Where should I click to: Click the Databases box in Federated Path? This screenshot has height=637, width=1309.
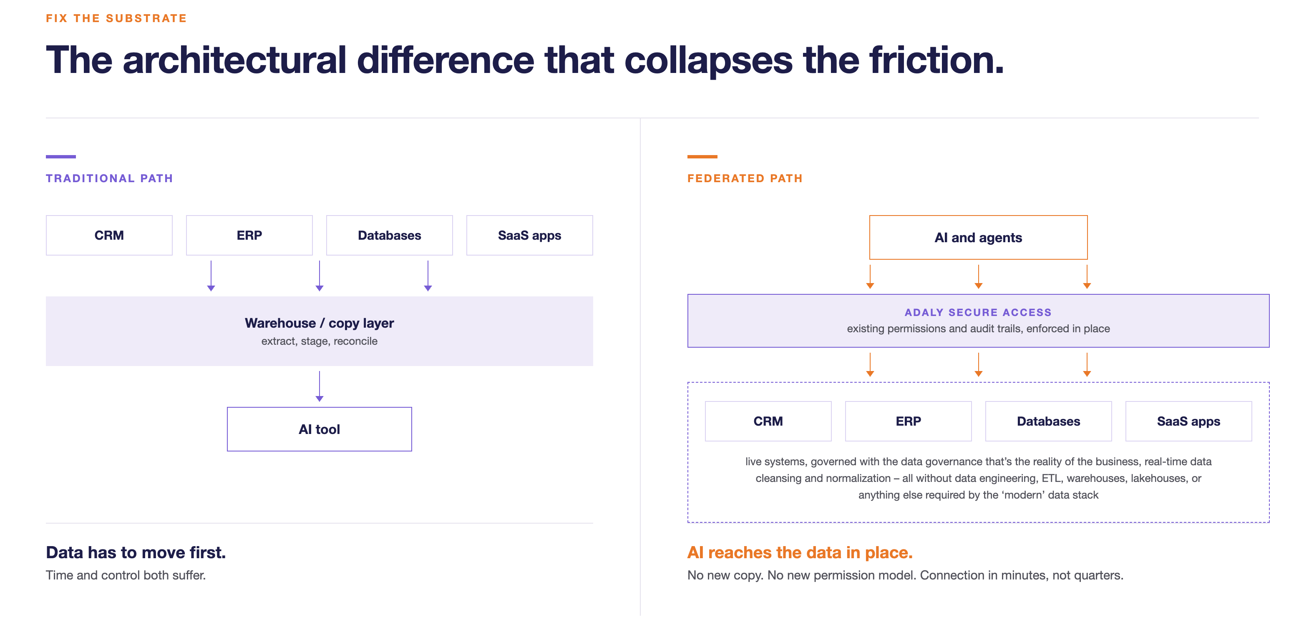point(1048,421)
